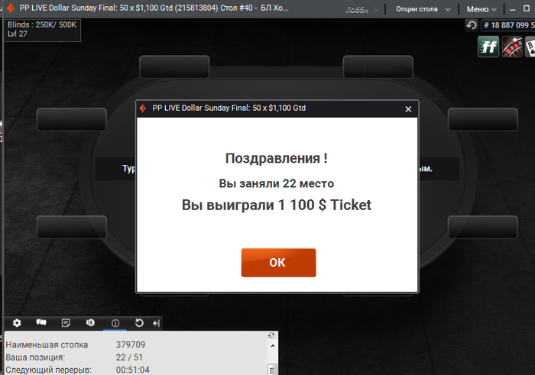
Task: Select the tournament info tab
Action: point(115,323)
